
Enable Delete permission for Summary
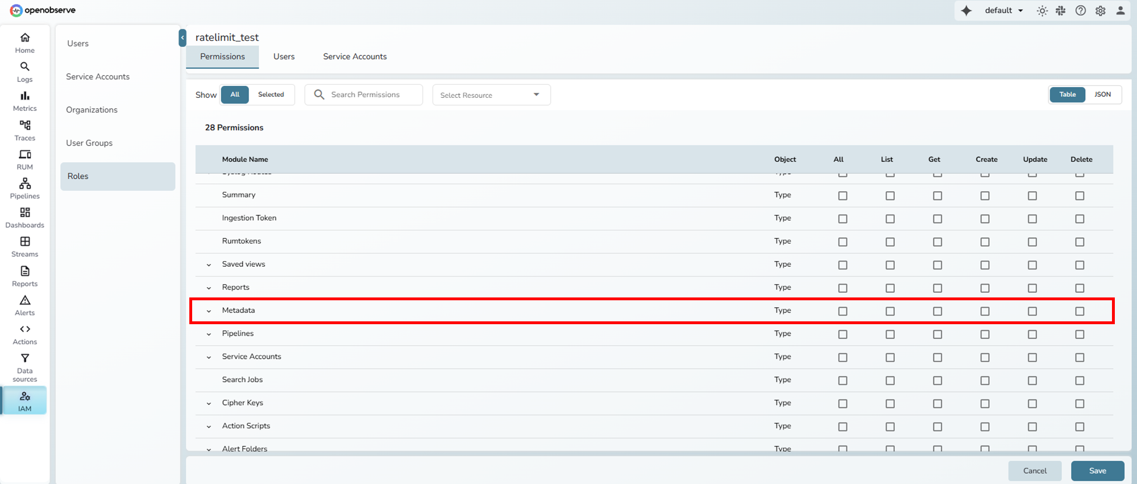(x=1079, y=196)
